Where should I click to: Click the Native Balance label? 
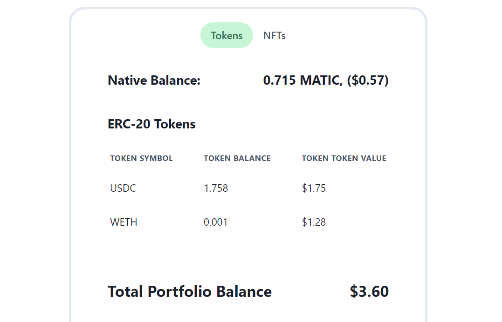pos(154,80)
